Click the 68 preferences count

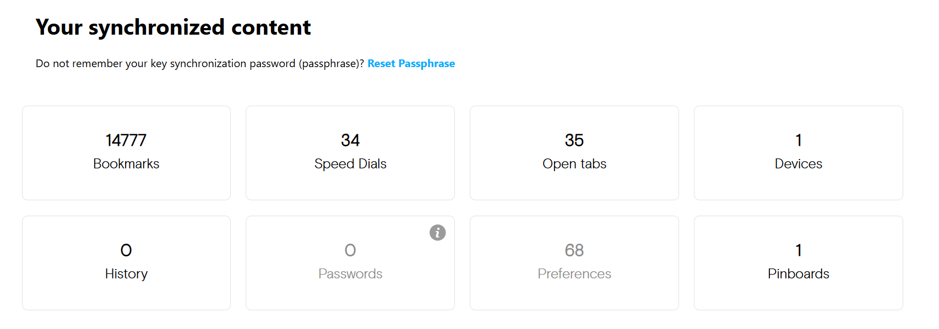click(574, 250)
